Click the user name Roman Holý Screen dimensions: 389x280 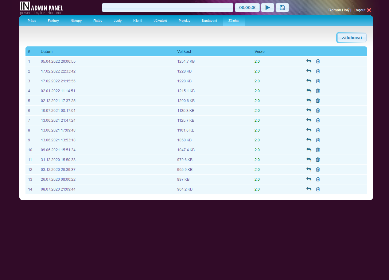(339, 10)
